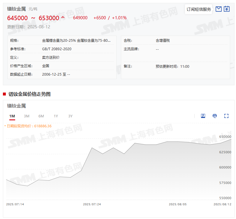
Task: Click the red square beside 镨钕金属价格走势图
Action: [4, 94]
